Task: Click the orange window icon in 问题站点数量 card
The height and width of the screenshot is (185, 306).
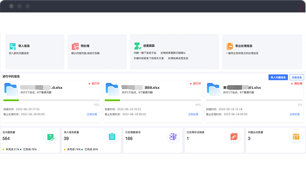Action: tap(296, 137)
